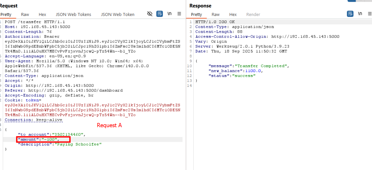Open the JSON Web Token request tab
Screen dimensions: 372x170
point(118,15)
